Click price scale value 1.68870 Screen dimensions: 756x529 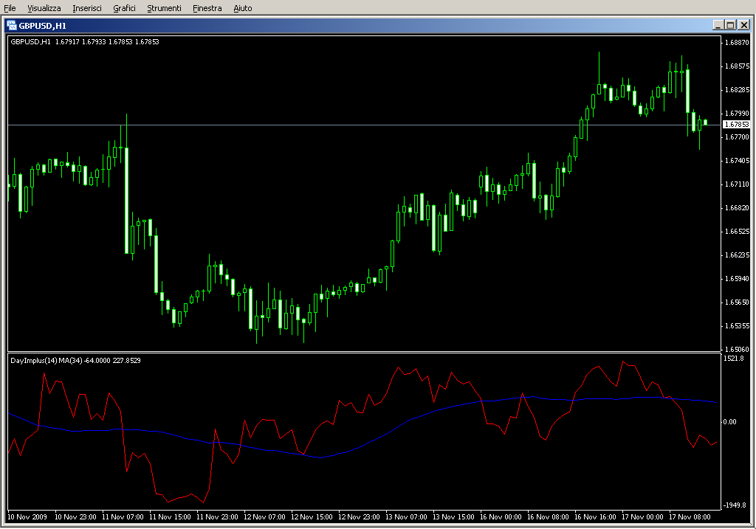737,42
